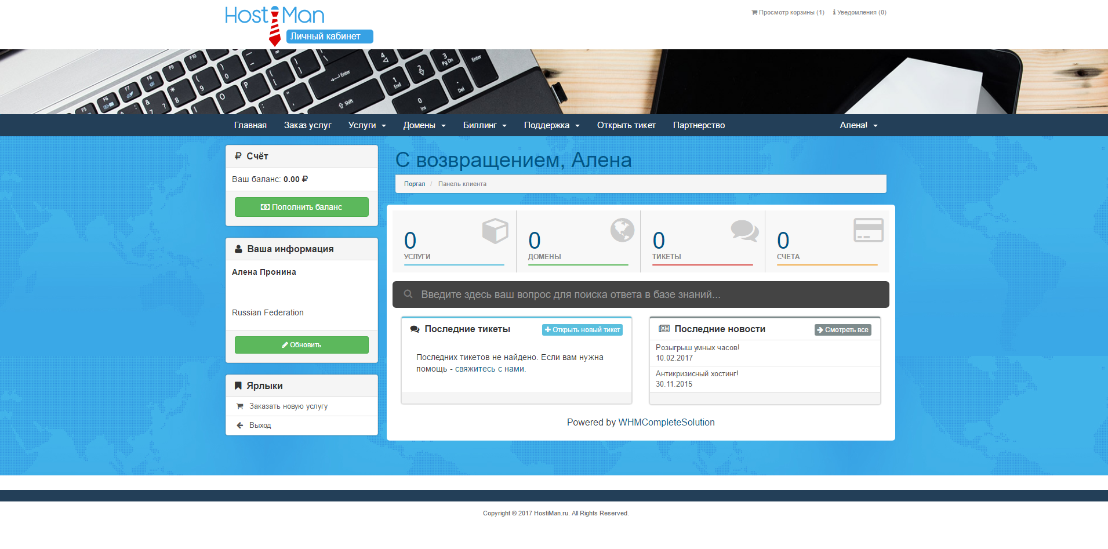Click the Russian Federation text
Viewport: 1108px width, 549px height.
click(268, 312)
